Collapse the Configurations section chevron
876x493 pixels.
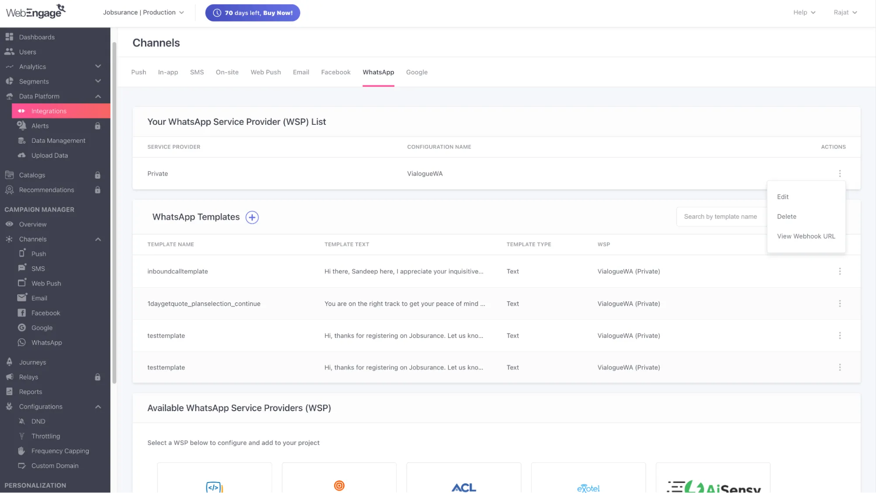pos(98,407)
